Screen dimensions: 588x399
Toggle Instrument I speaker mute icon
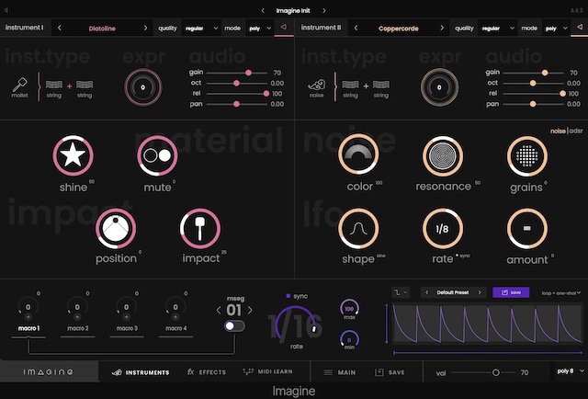[283, 28]
